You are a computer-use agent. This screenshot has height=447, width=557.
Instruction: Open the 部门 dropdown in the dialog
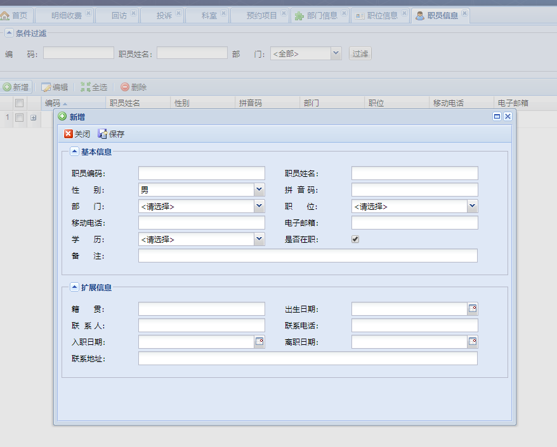[259, 206]
